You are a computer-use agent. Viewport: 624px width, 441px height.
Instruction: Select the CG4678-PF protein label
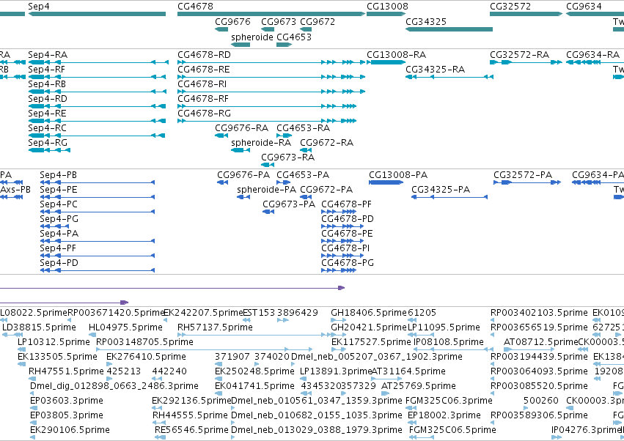pos(347,204)
